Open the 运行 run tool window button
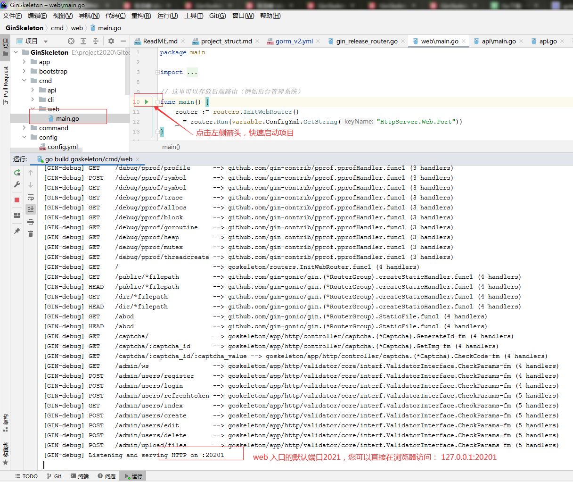 coord(133,476)
